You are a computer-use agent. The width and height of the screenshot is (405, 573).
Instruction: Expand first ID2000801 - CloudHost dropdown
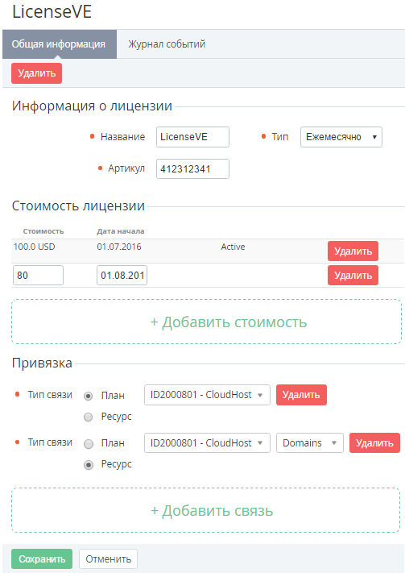[207, 395]
